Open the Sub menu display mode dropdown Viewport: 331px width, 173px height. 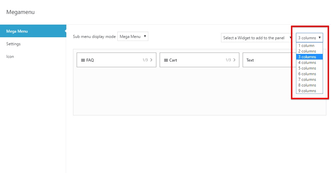(x=133, y=37)
